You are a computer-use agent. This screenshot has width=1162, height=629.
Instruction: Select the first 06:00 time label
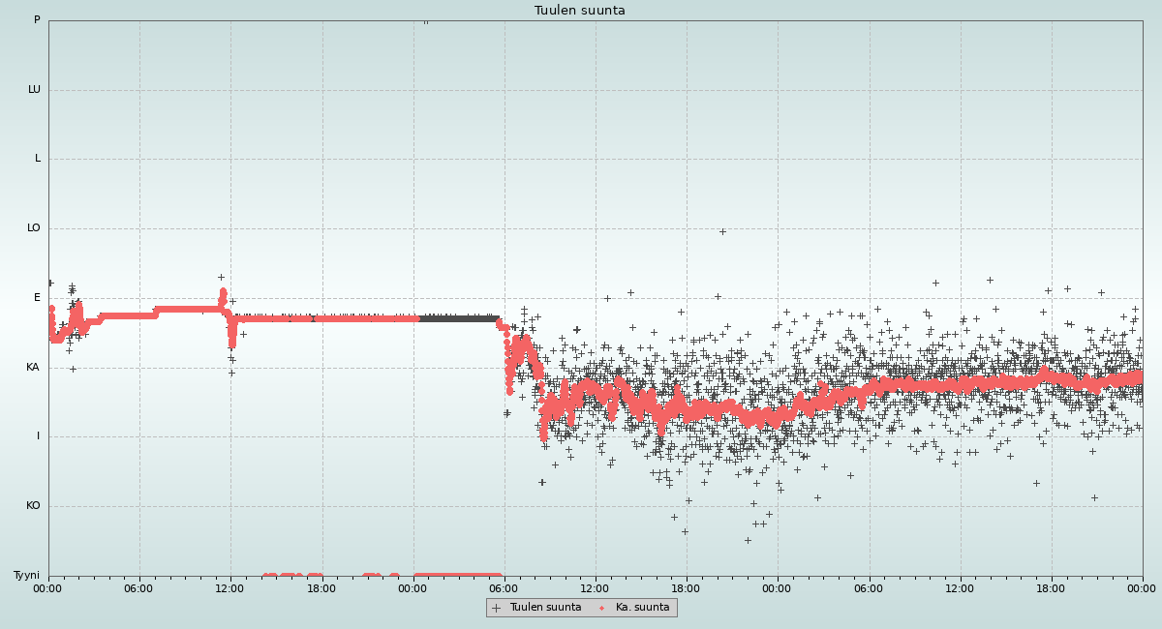[138, 588]
